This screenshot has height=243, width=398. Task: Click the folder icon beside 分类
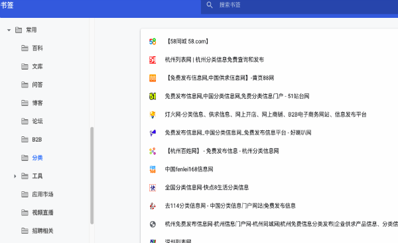pyautogui.click(x=25, y=158)
